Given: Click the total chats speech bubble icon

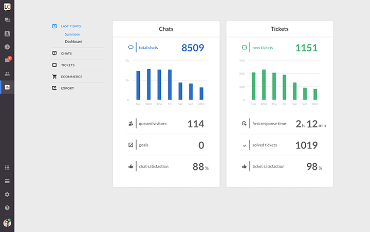Looking at the screenshot, I should (x=131, y=47).
